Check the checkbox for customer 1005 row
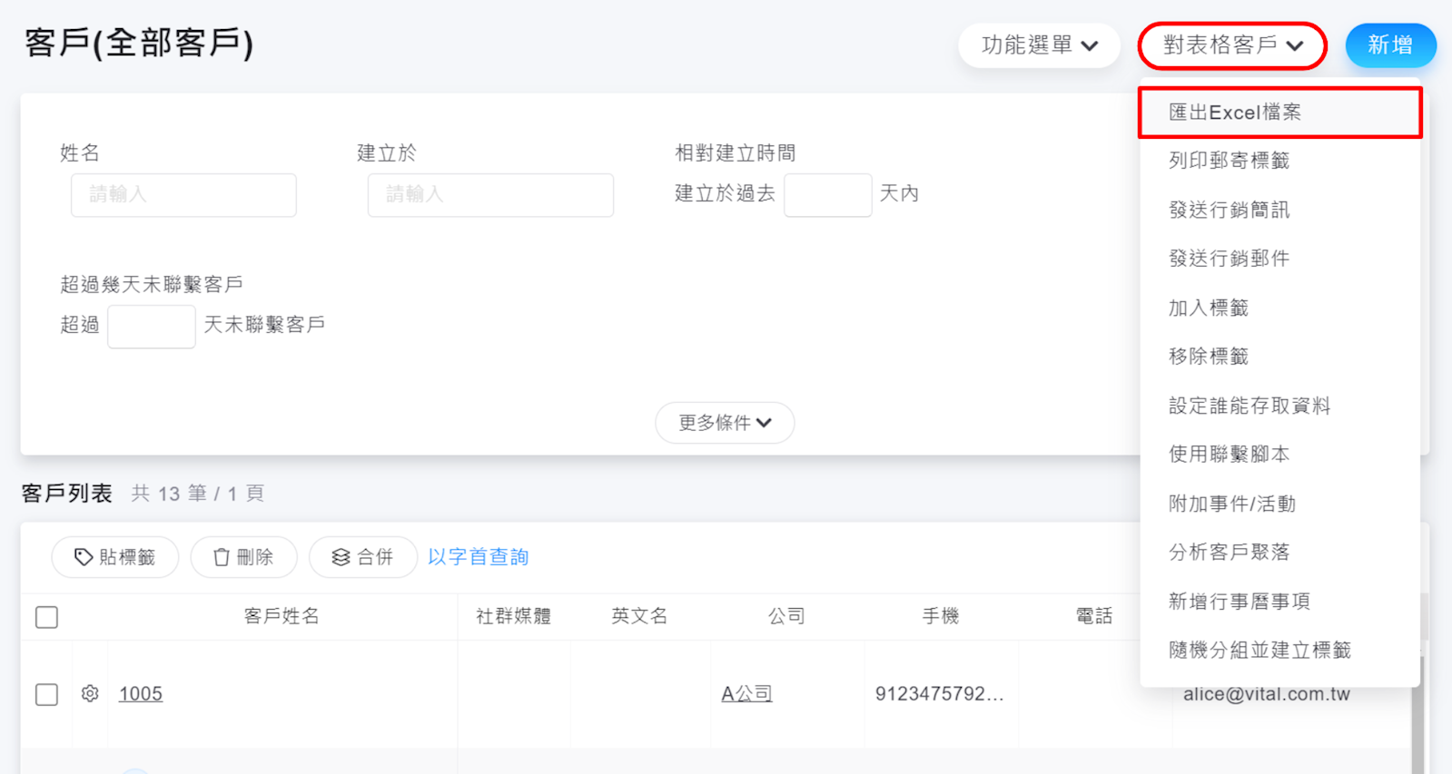Image resolution: width=1452 pixels, height=774 pixels. tap(47, 694)
